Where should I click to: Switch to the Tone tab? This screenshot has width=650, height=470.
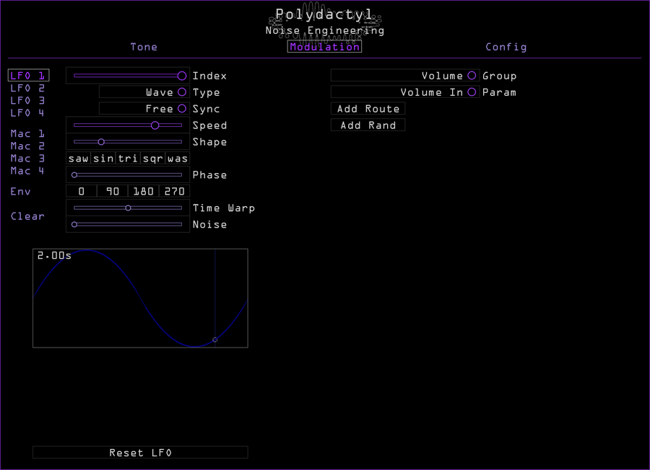tap(144, 47)
